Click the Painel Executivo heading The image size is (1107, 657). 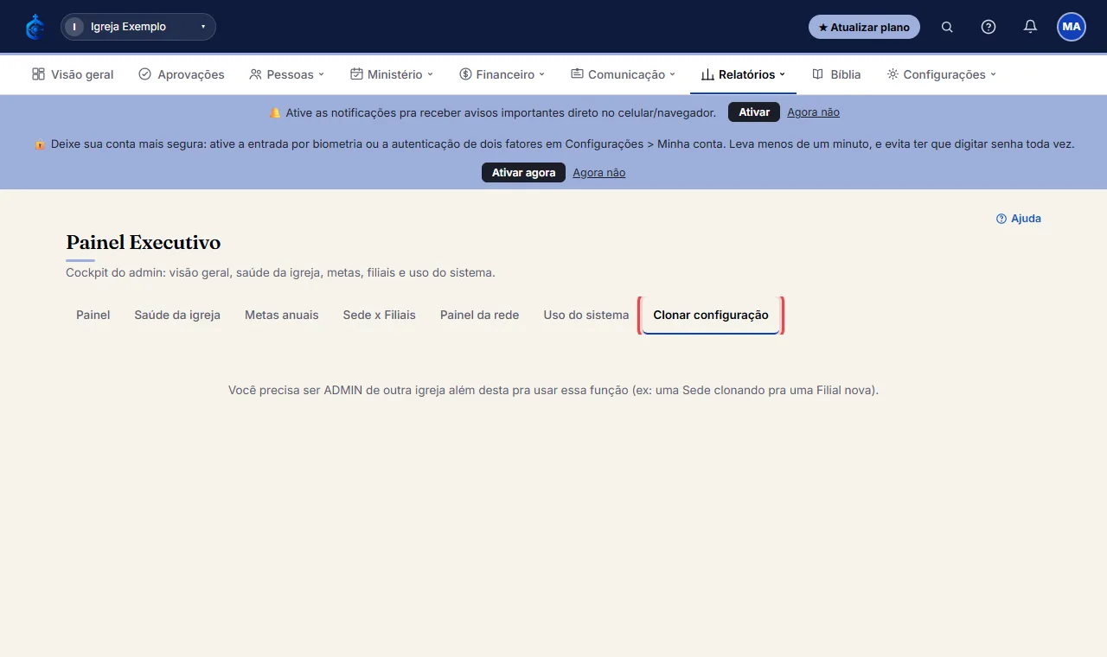(x=144, y=242)
